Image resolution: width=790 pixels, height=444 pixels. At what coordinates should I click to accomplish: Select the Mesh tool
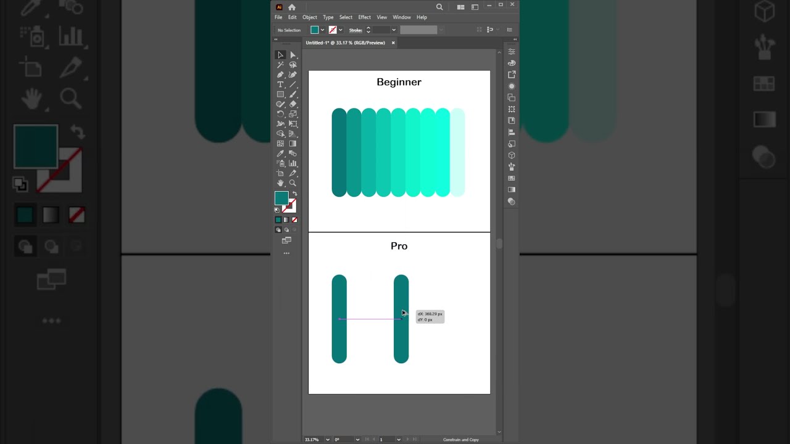coord(280,144)
